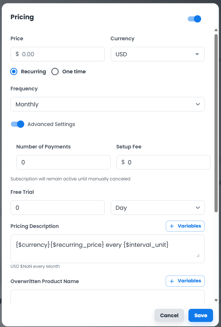The image size is (221, 327).
Task: Toggle the Pricing switch at top
Action: [x=194, y=19]
